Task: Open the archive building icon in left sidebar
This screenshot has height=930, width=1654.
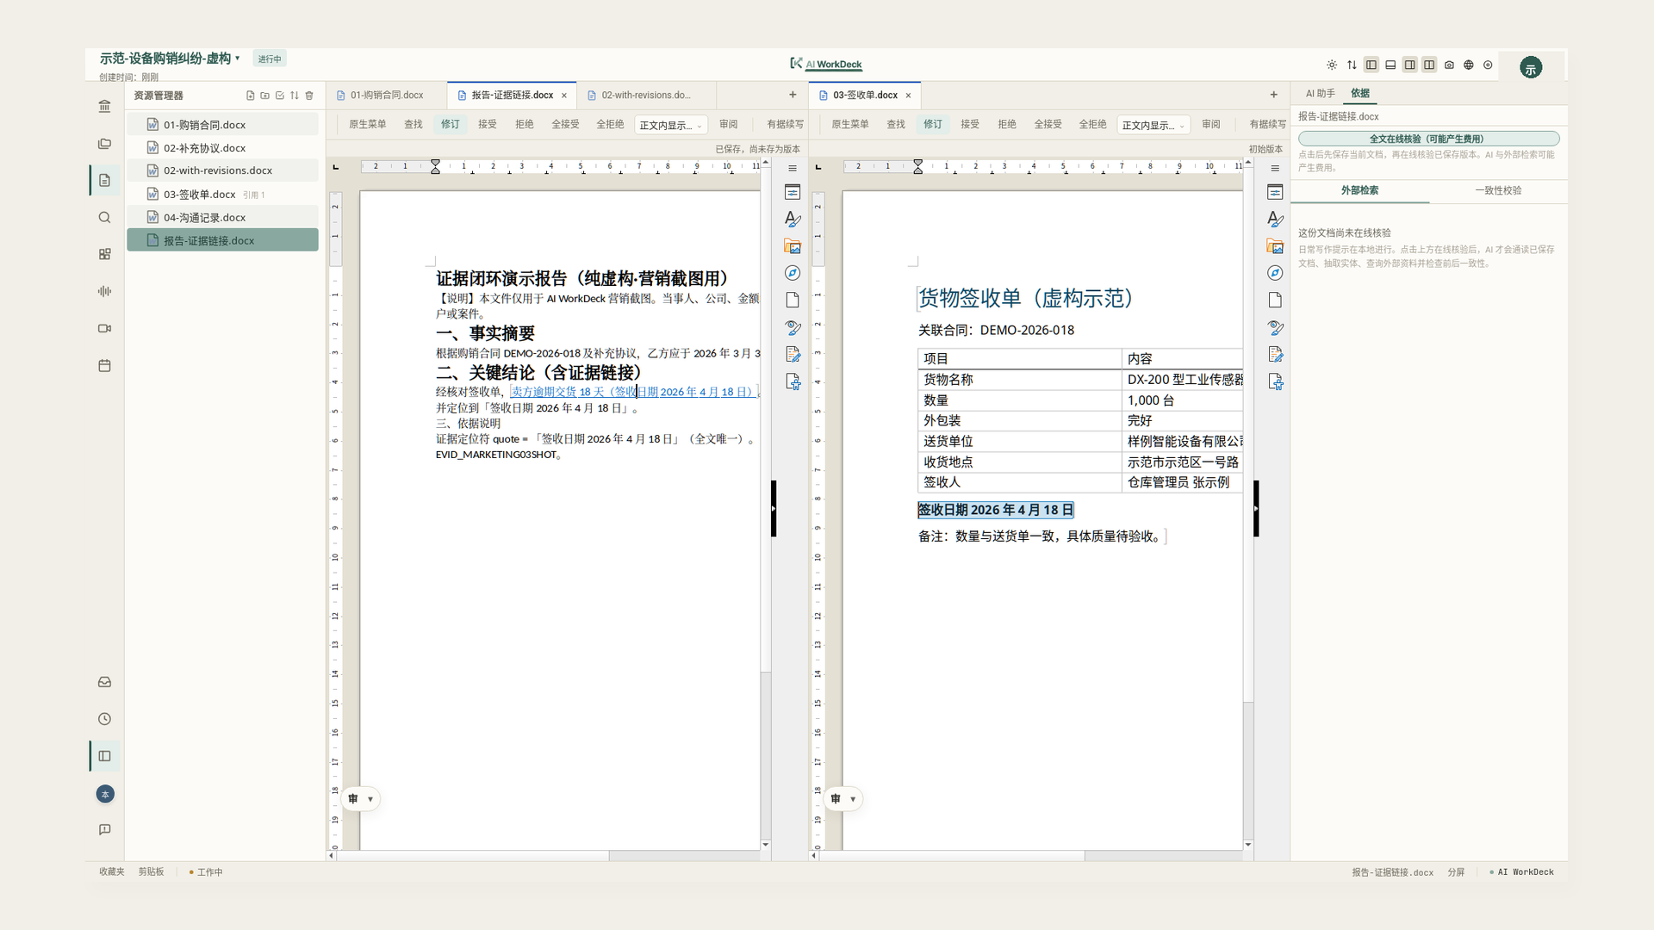Action: [x=104, y=106]
